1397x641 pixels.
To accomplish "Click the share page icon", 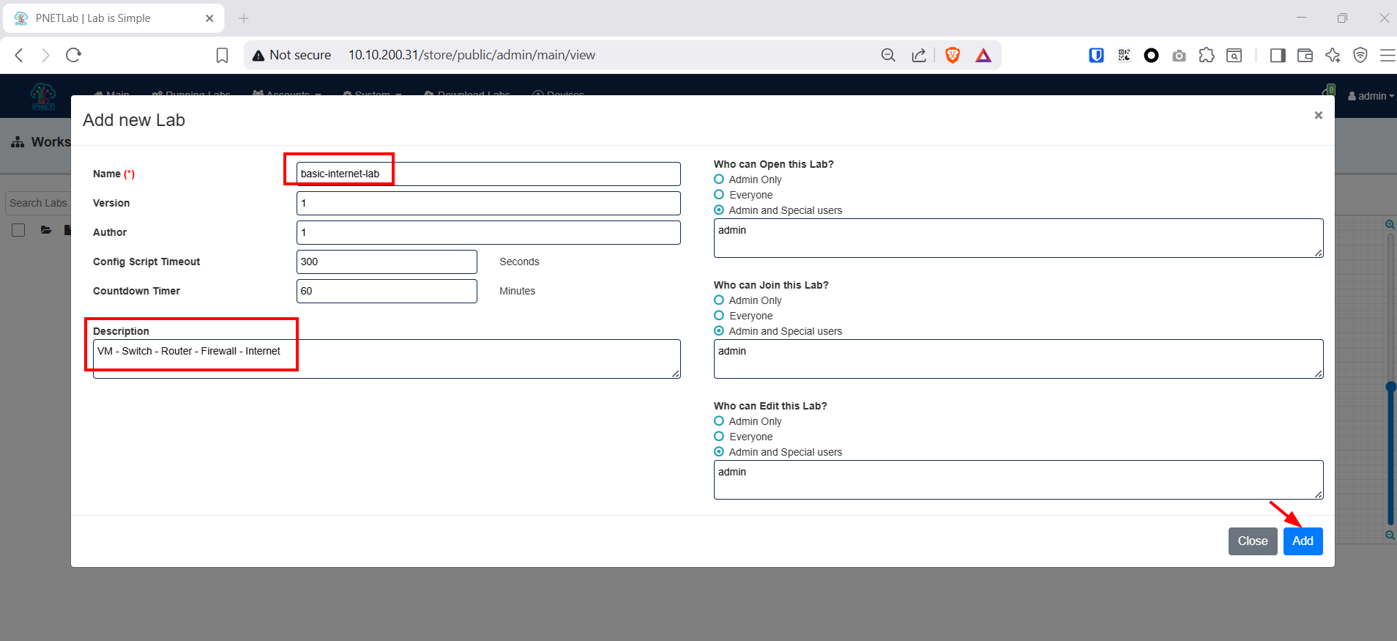I will (919, 55).
